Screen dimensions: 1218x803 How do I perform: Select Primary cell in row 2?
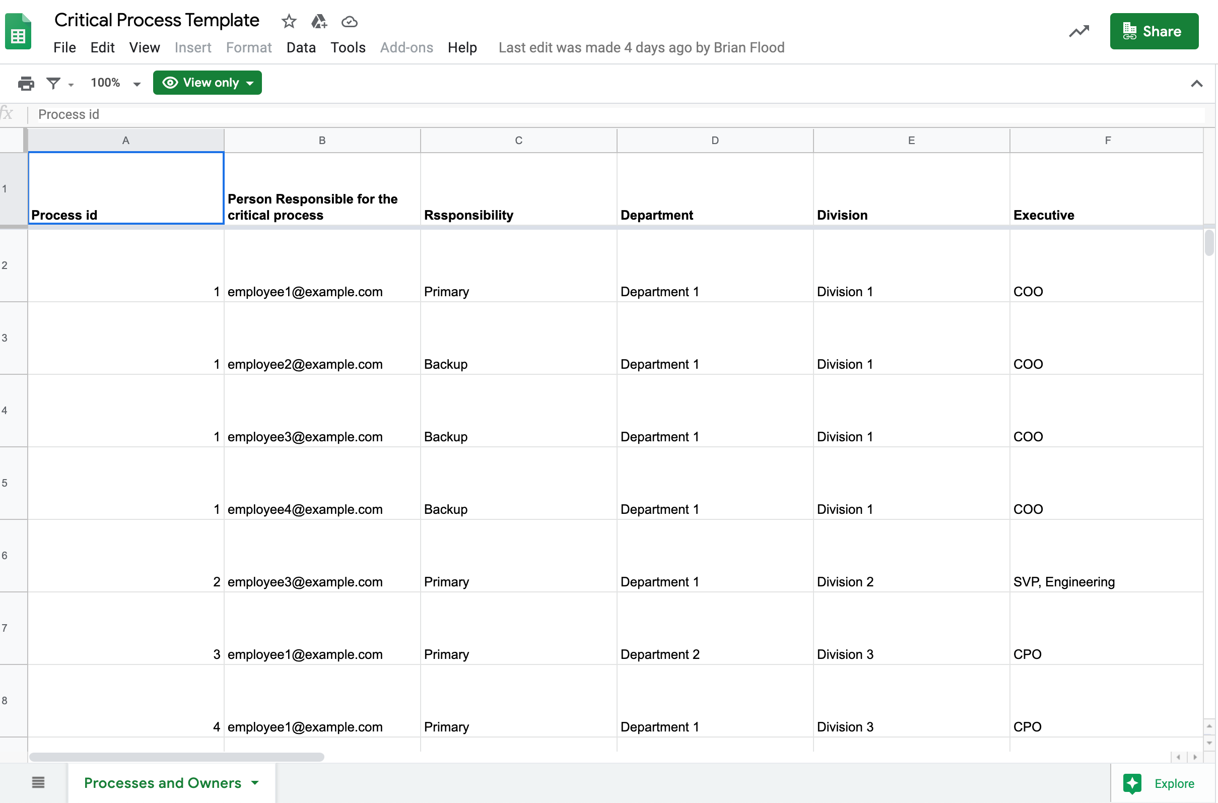point(519,265)
